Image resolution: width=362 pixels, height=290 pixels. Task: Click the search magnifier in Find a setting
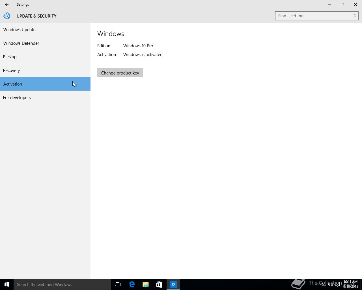(354, 16)
